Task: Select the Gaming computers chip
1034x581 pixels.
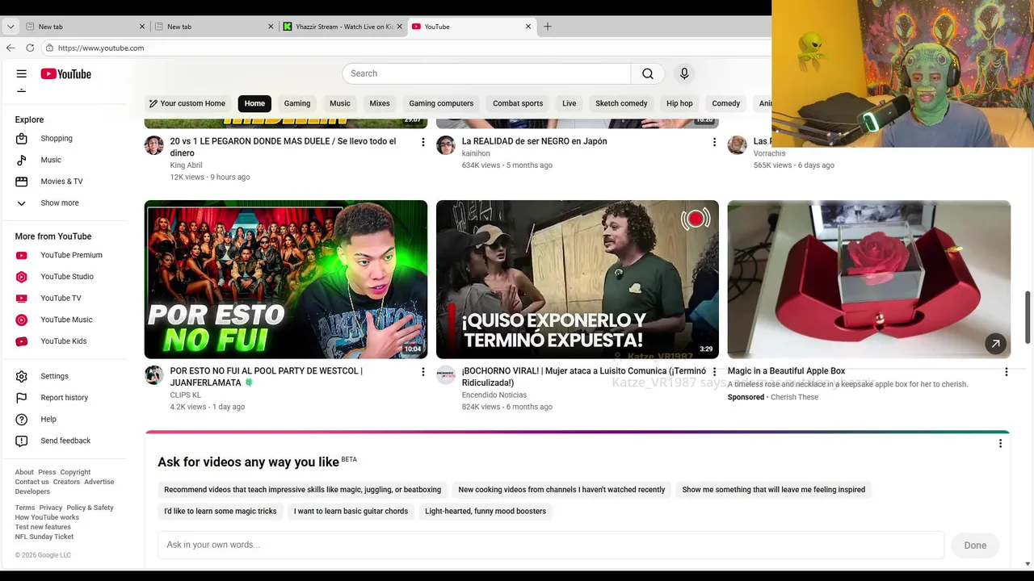Action: coord(441,103)
